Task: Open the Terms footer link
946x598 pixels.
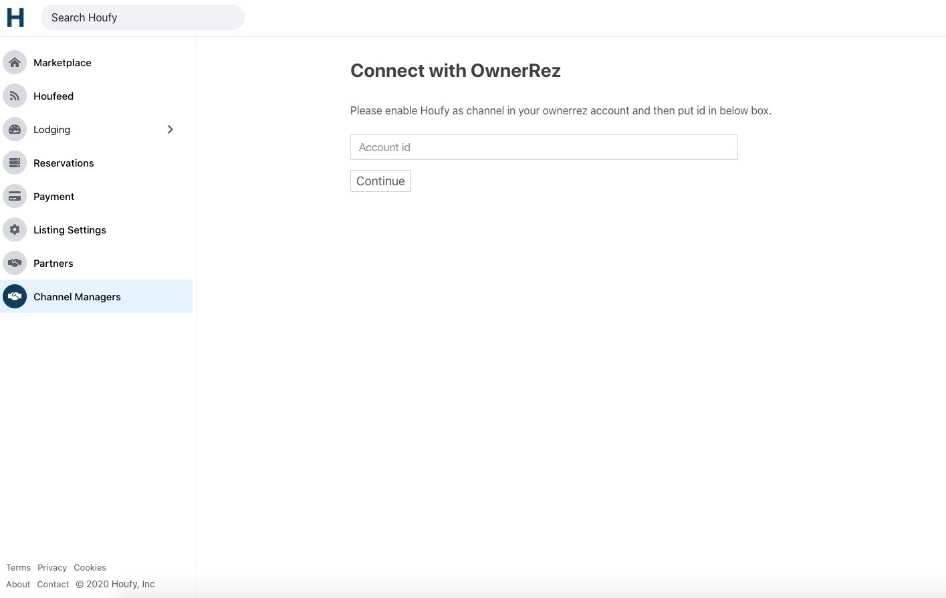Action: tap(18, 567)
